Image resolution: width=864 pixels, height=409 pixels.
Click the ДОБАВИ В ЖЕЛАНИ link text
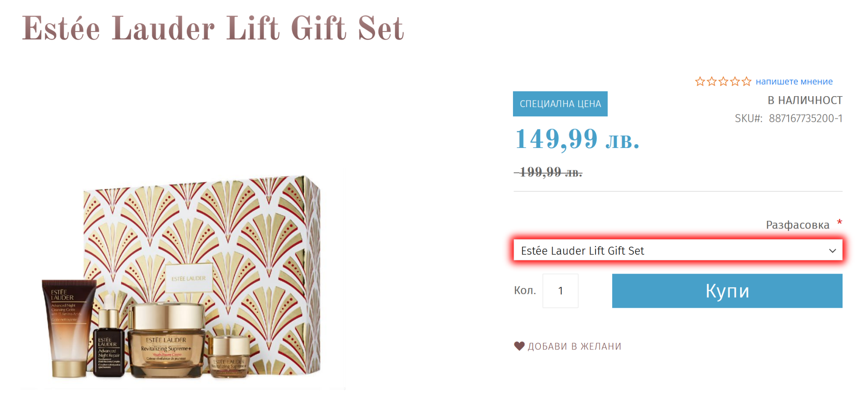point(574,347)
